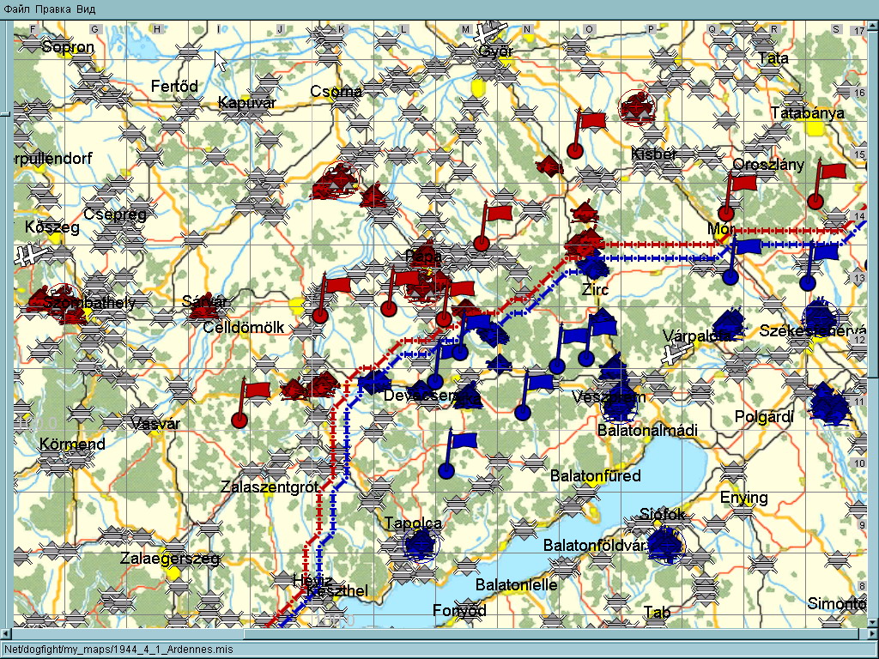
Task: Select the blue flag south of Devecser
Action: [462, 441]
